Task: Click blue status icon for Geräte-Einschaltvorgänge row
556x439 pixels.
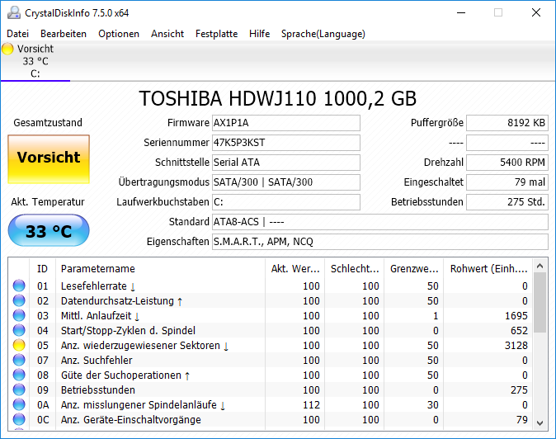Action: (19, 420)
